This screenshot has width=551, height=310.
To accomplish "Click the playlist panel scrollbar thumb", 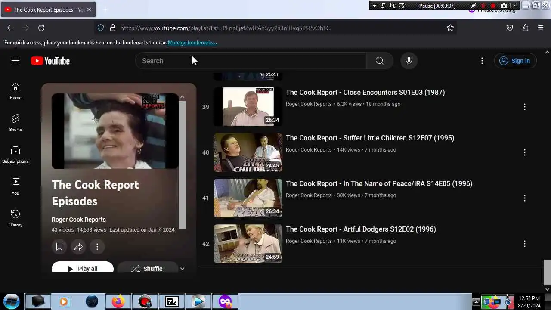I will click(183, 165).
